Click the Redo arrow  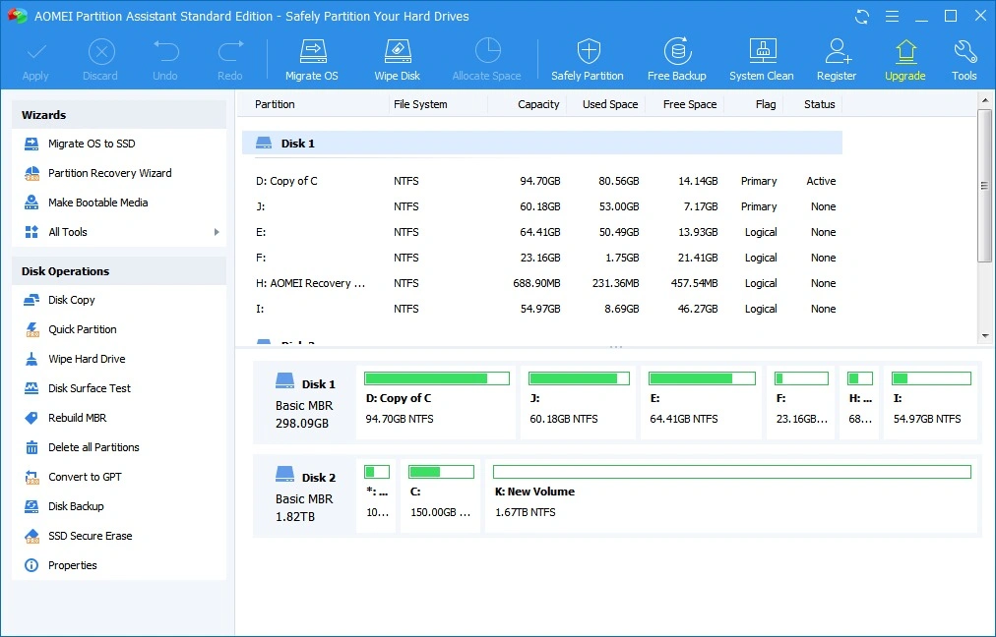(x=230, y=60)
